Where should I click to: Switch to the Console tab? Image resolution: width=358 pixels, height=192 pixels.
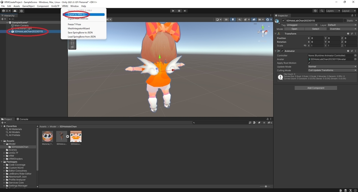22,119
